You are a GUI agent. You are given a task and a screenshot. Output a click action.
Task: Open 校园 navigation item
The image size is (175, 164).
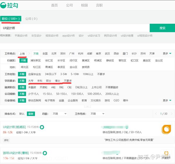[x=84, y=5]
